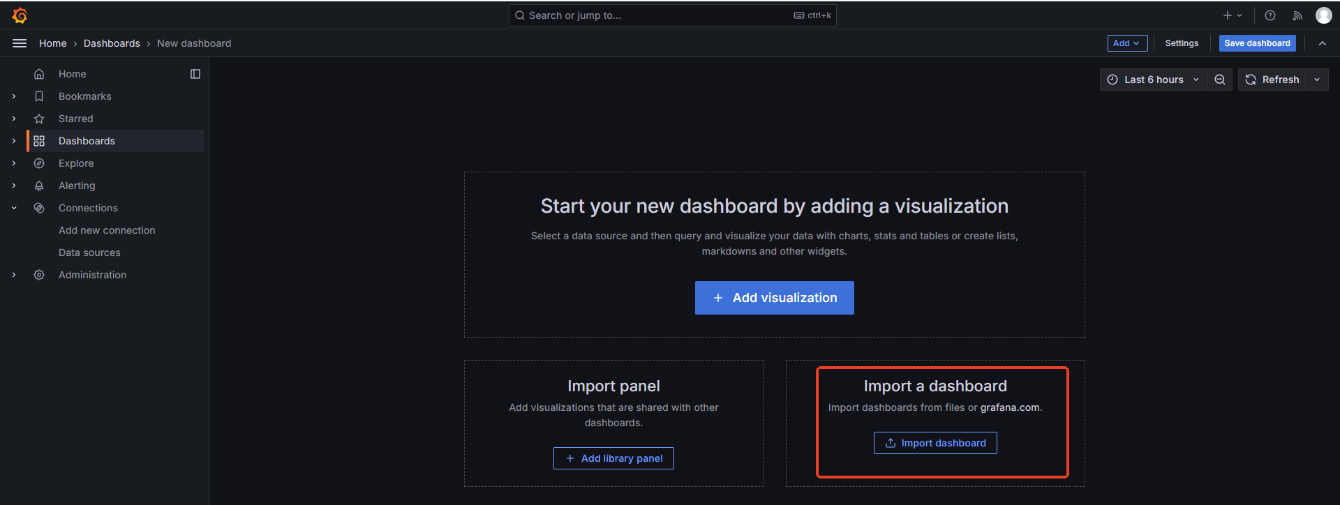Viewport: 1340px width, 505px height.
Task: Click the Add visualization button
Action: coord(774,298)
